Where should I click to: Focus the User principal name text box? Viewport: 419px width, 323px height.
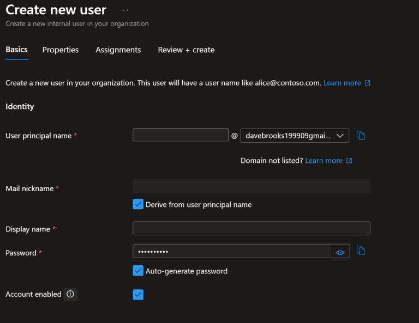click(180, 136)
